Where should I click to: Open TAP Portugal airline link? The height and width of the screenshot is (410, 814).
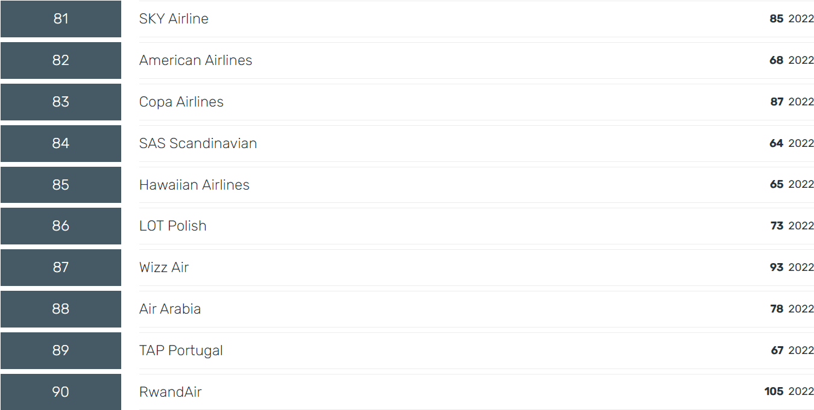click(181, 350)
